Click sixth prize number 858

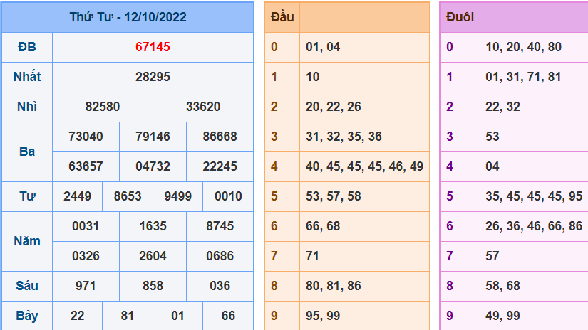[x=153, y=286]
